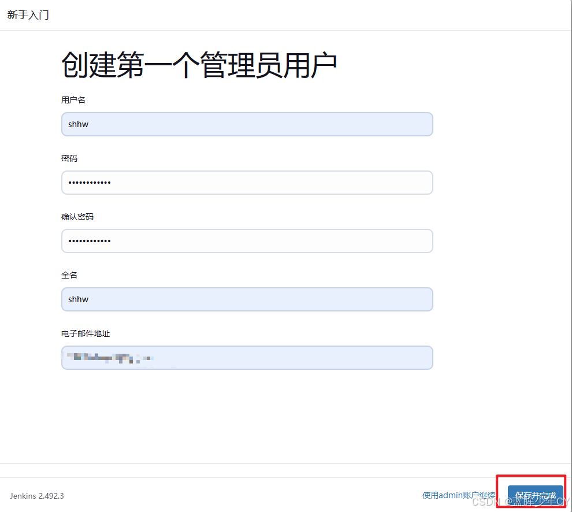
Task: Click the 确认密码 field label
Action: (x=77, y=217)
